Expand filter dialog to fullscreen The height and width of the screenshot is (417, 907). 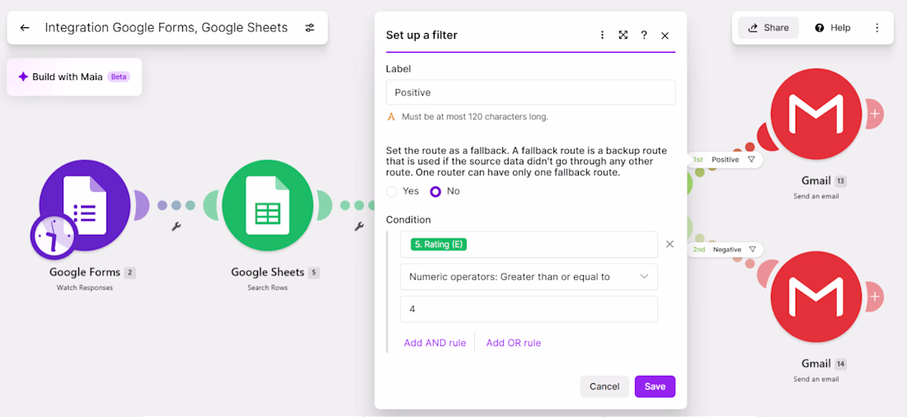(x=623, y=35)
